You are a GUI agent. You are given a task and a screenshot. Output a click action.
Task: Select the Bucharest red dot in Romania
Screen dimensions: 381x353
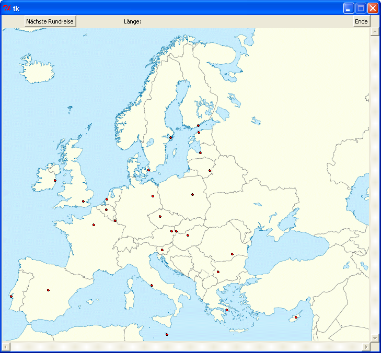(x=232, y=254)
